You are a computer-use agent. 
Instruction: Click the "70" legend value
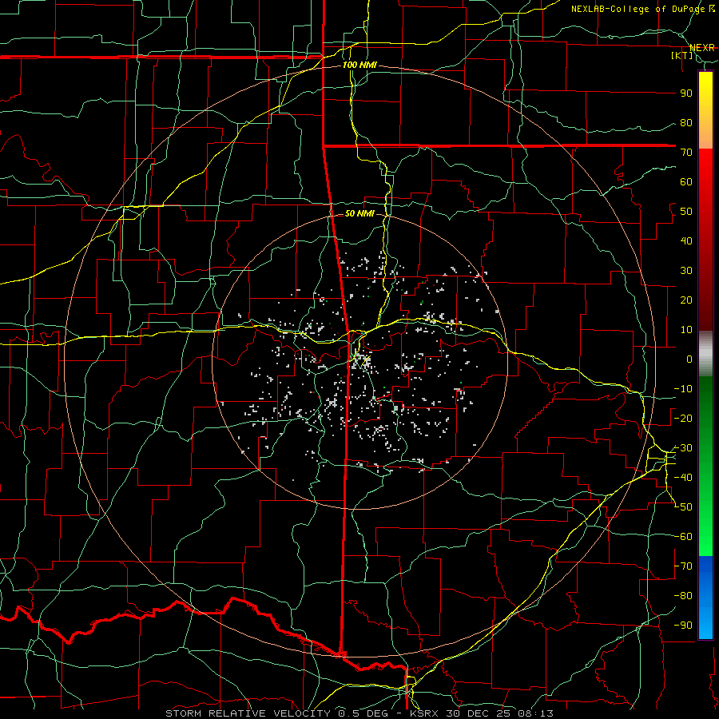tap(686, 153)
